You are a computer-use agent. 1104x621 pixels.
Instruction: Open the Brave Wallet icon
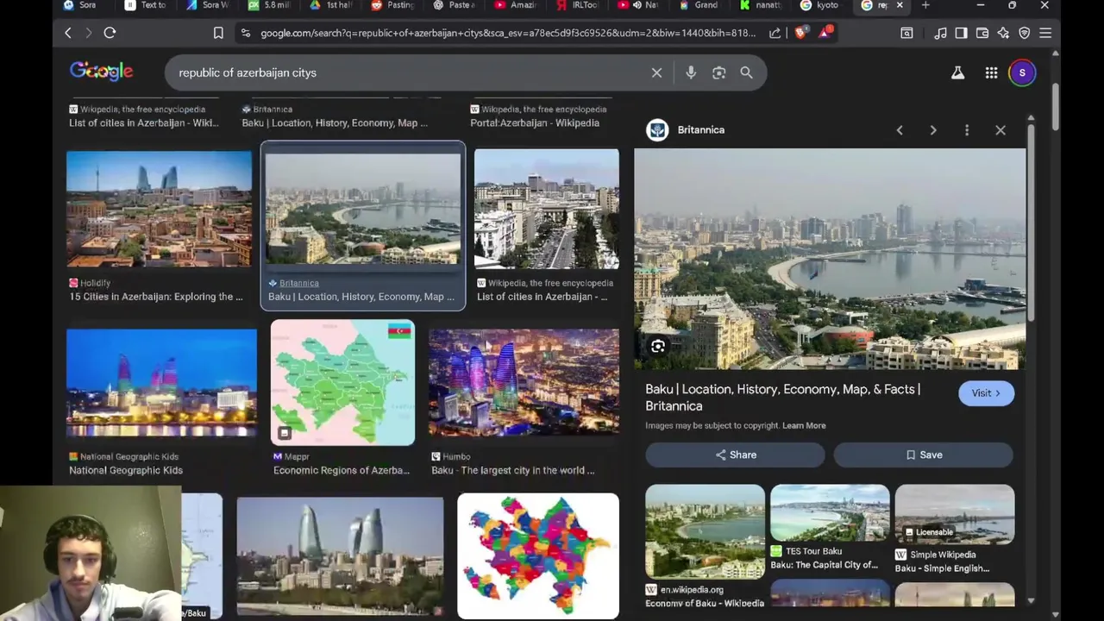(982, 33)
